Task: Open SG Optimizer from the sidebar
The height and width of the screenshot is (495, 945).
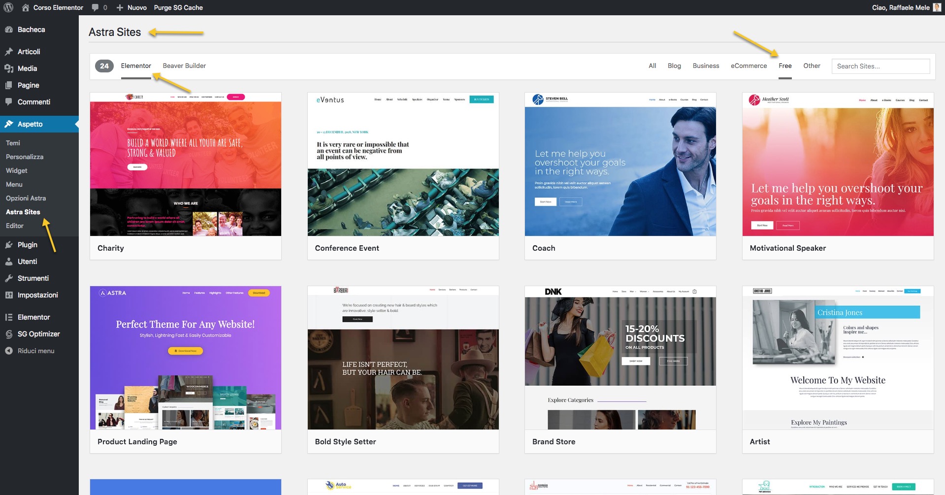Action: 9,334
